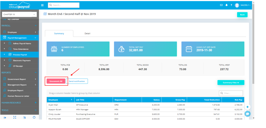The width and height of the screenshot is (266, 128).
Task: Switch to the Detail tab
Action: click(x=87, y=34)
